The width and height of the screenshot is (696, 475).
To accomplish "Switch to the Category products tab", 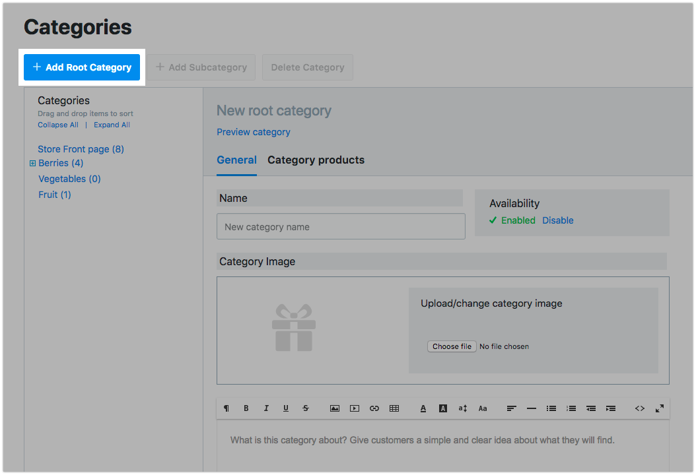I will pos(316,160).
